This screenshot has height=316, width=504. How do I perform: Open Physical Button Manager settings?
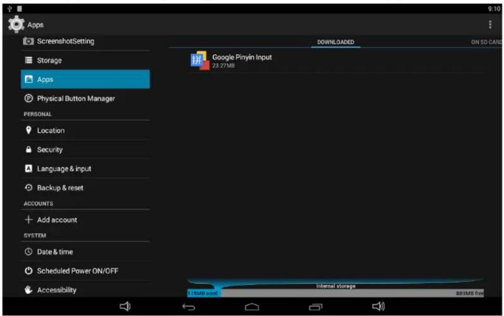pos(85,98)
